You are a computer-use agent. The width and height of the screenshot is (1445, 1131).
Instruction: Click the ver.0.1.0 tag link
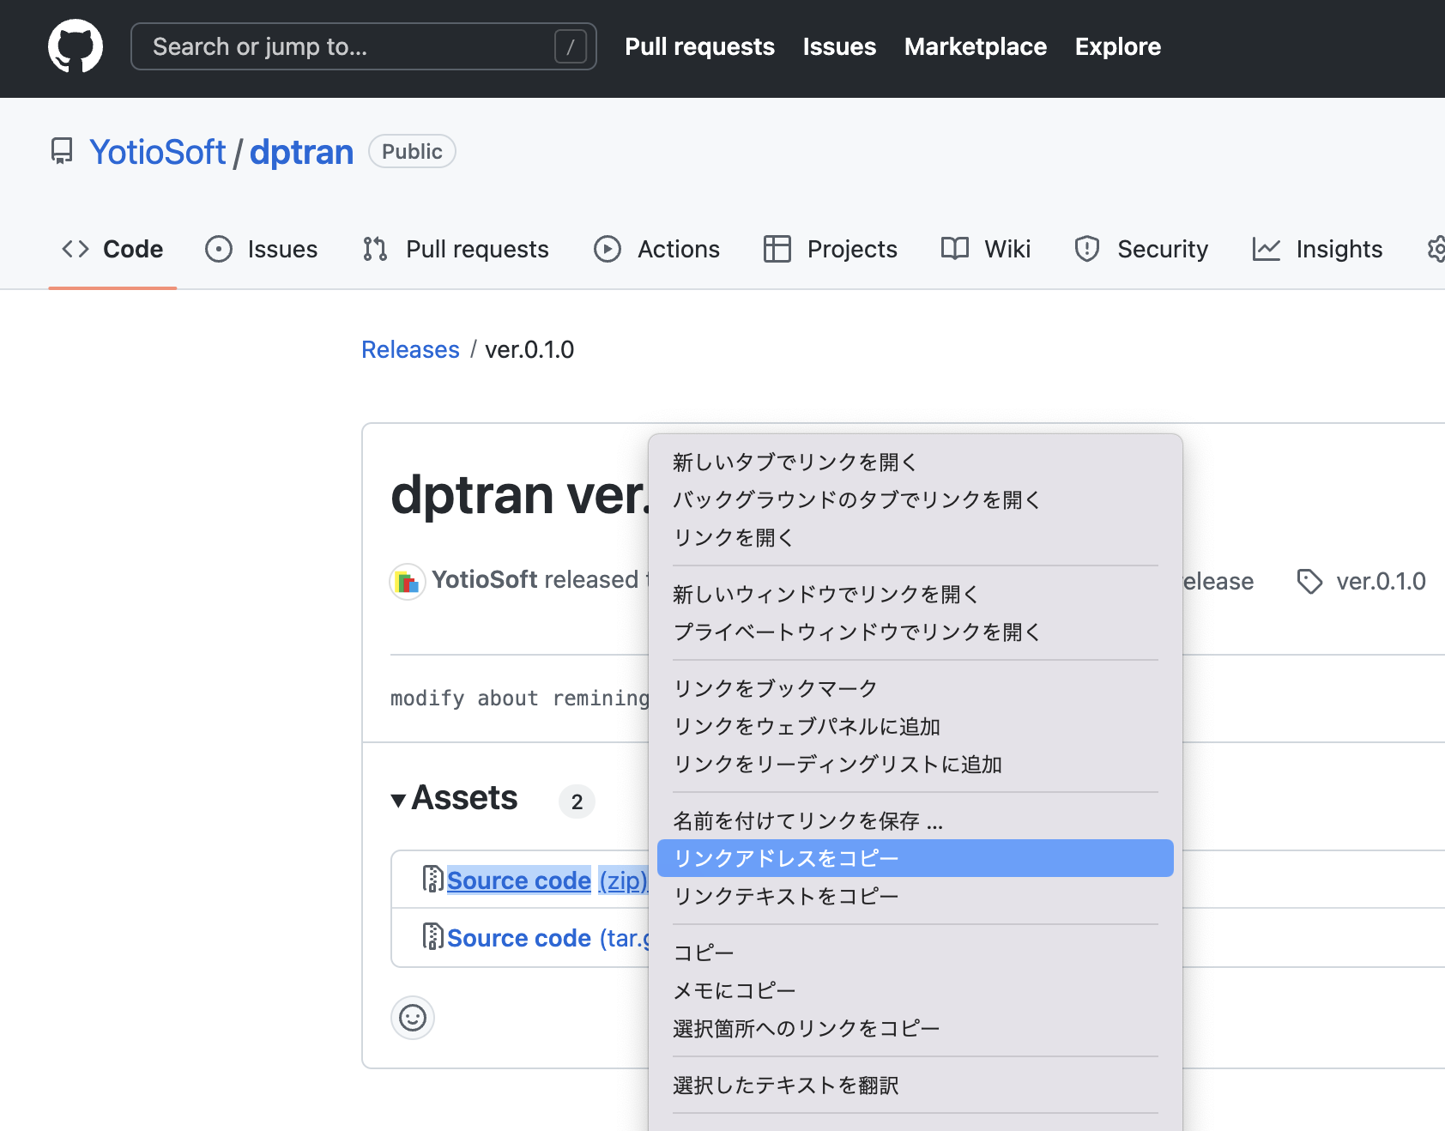tap(1381, 582)
